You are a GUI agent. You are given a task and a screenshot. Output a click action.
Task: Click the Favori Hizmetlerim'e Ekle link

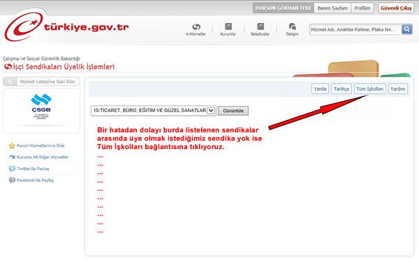[x=41, y=146]
